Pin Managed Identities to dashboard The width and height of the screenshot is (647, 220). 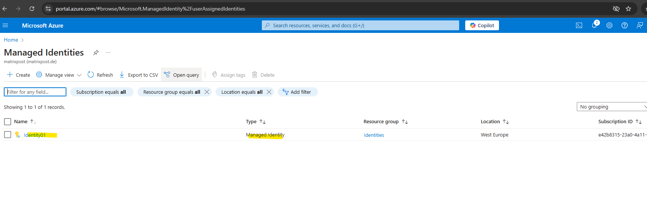point(96,53)
